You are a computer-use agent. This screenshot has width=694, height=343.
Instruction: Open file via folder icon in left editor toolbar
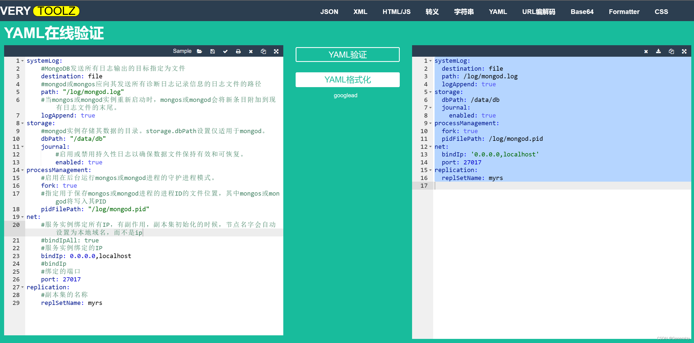199,51
